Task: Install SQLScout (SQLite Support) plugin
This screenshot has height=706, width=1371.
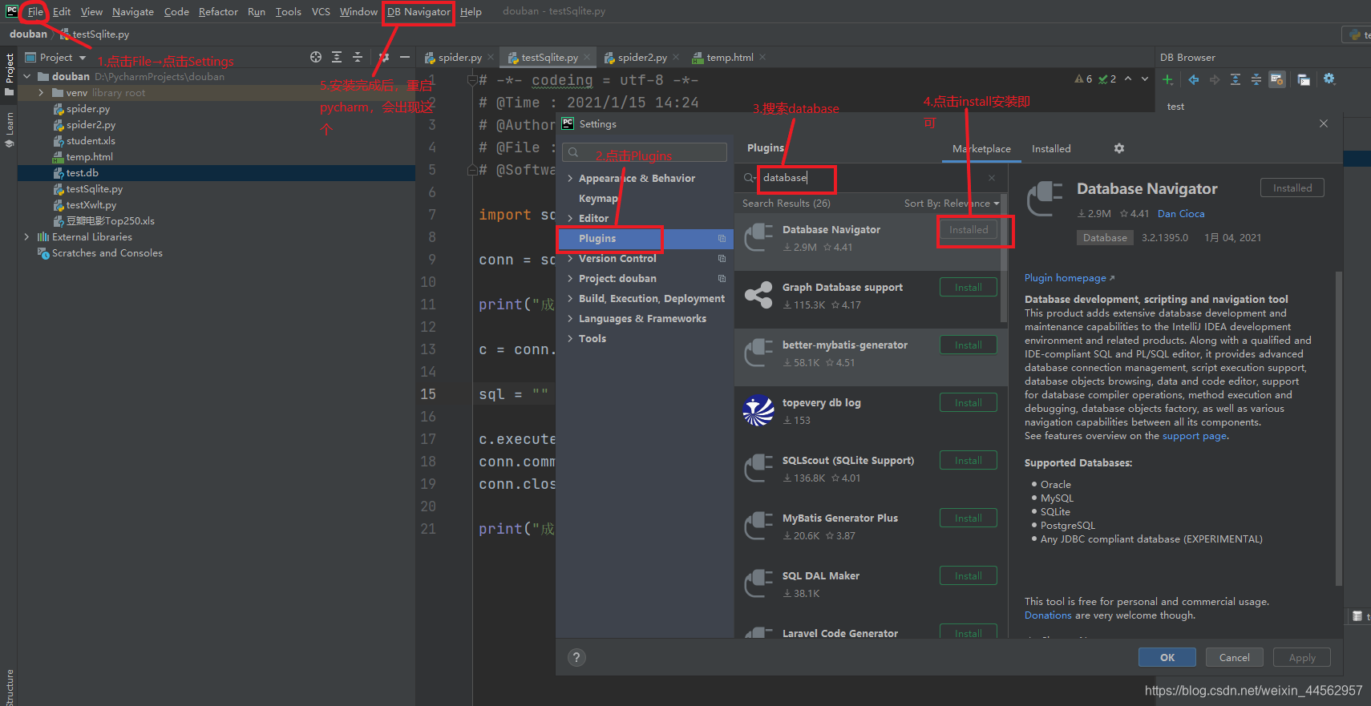Action: point(969,460)
